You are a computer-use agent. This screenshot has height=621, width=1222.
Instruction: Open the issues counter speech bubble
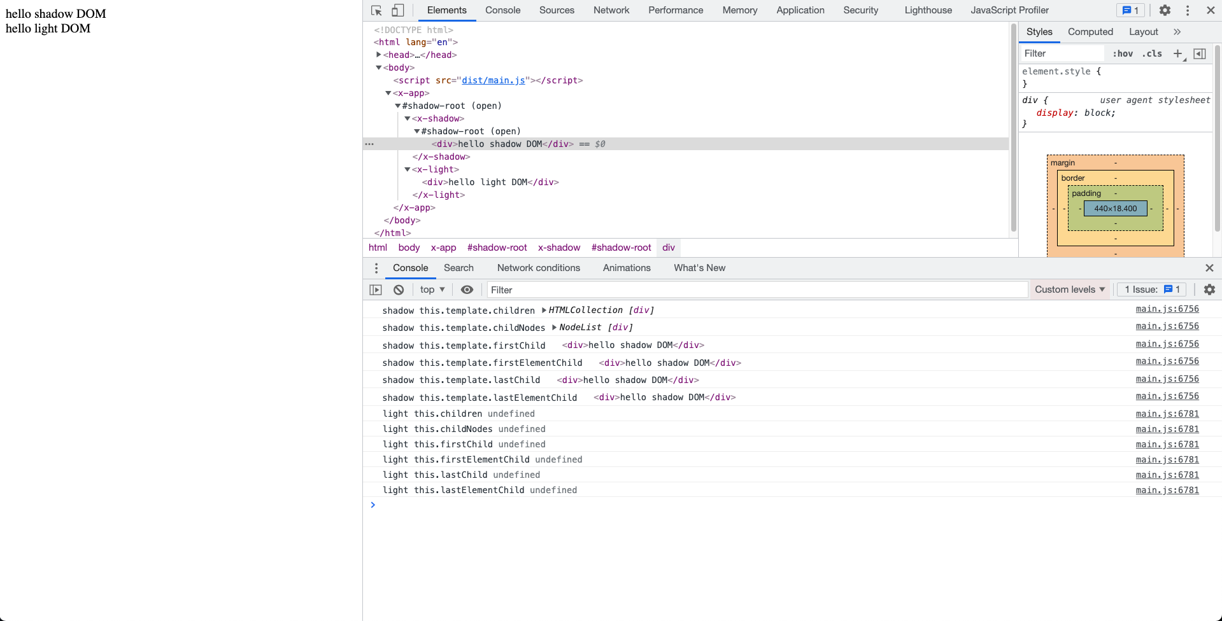[1130, 10]
